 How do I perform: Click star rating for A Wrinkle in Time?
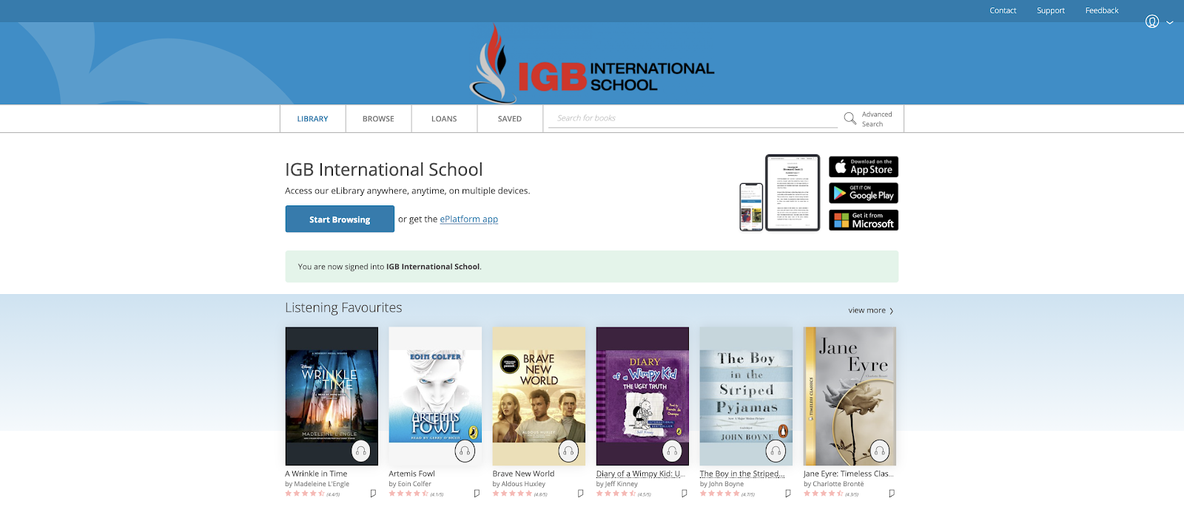[305, 494]
